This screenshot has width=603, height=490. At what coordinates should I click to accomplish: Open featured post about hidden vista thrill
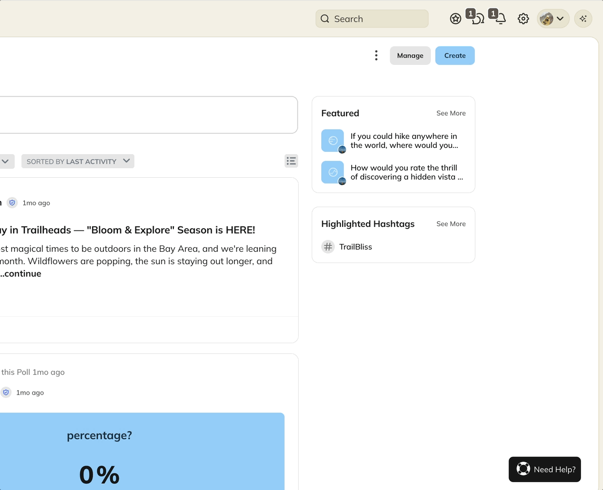[x=407, y=172]
